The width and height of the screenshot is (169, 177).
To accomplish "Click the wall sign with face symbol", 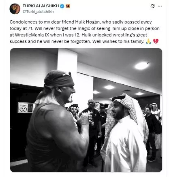I will pos(26,108).
